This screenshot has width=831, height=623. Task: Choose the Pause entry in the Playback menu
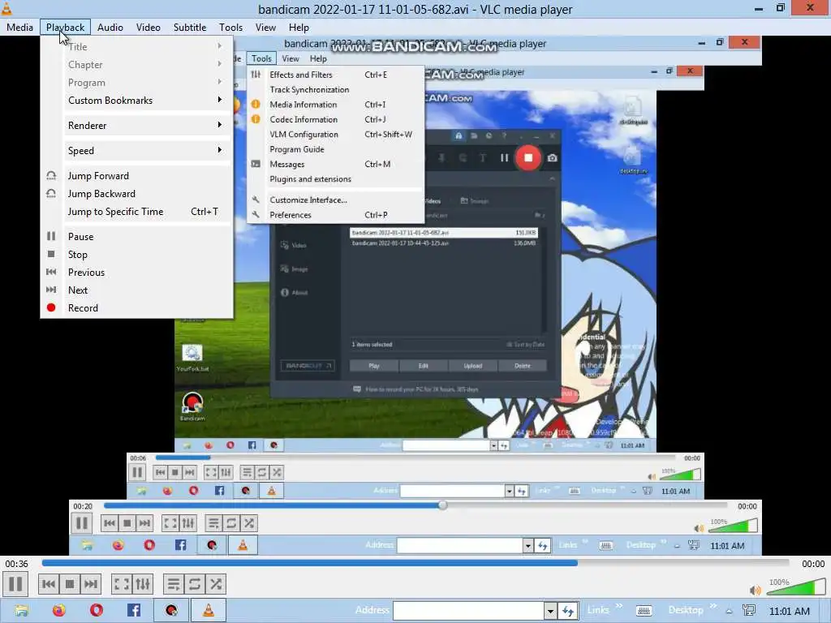point(136,237)
